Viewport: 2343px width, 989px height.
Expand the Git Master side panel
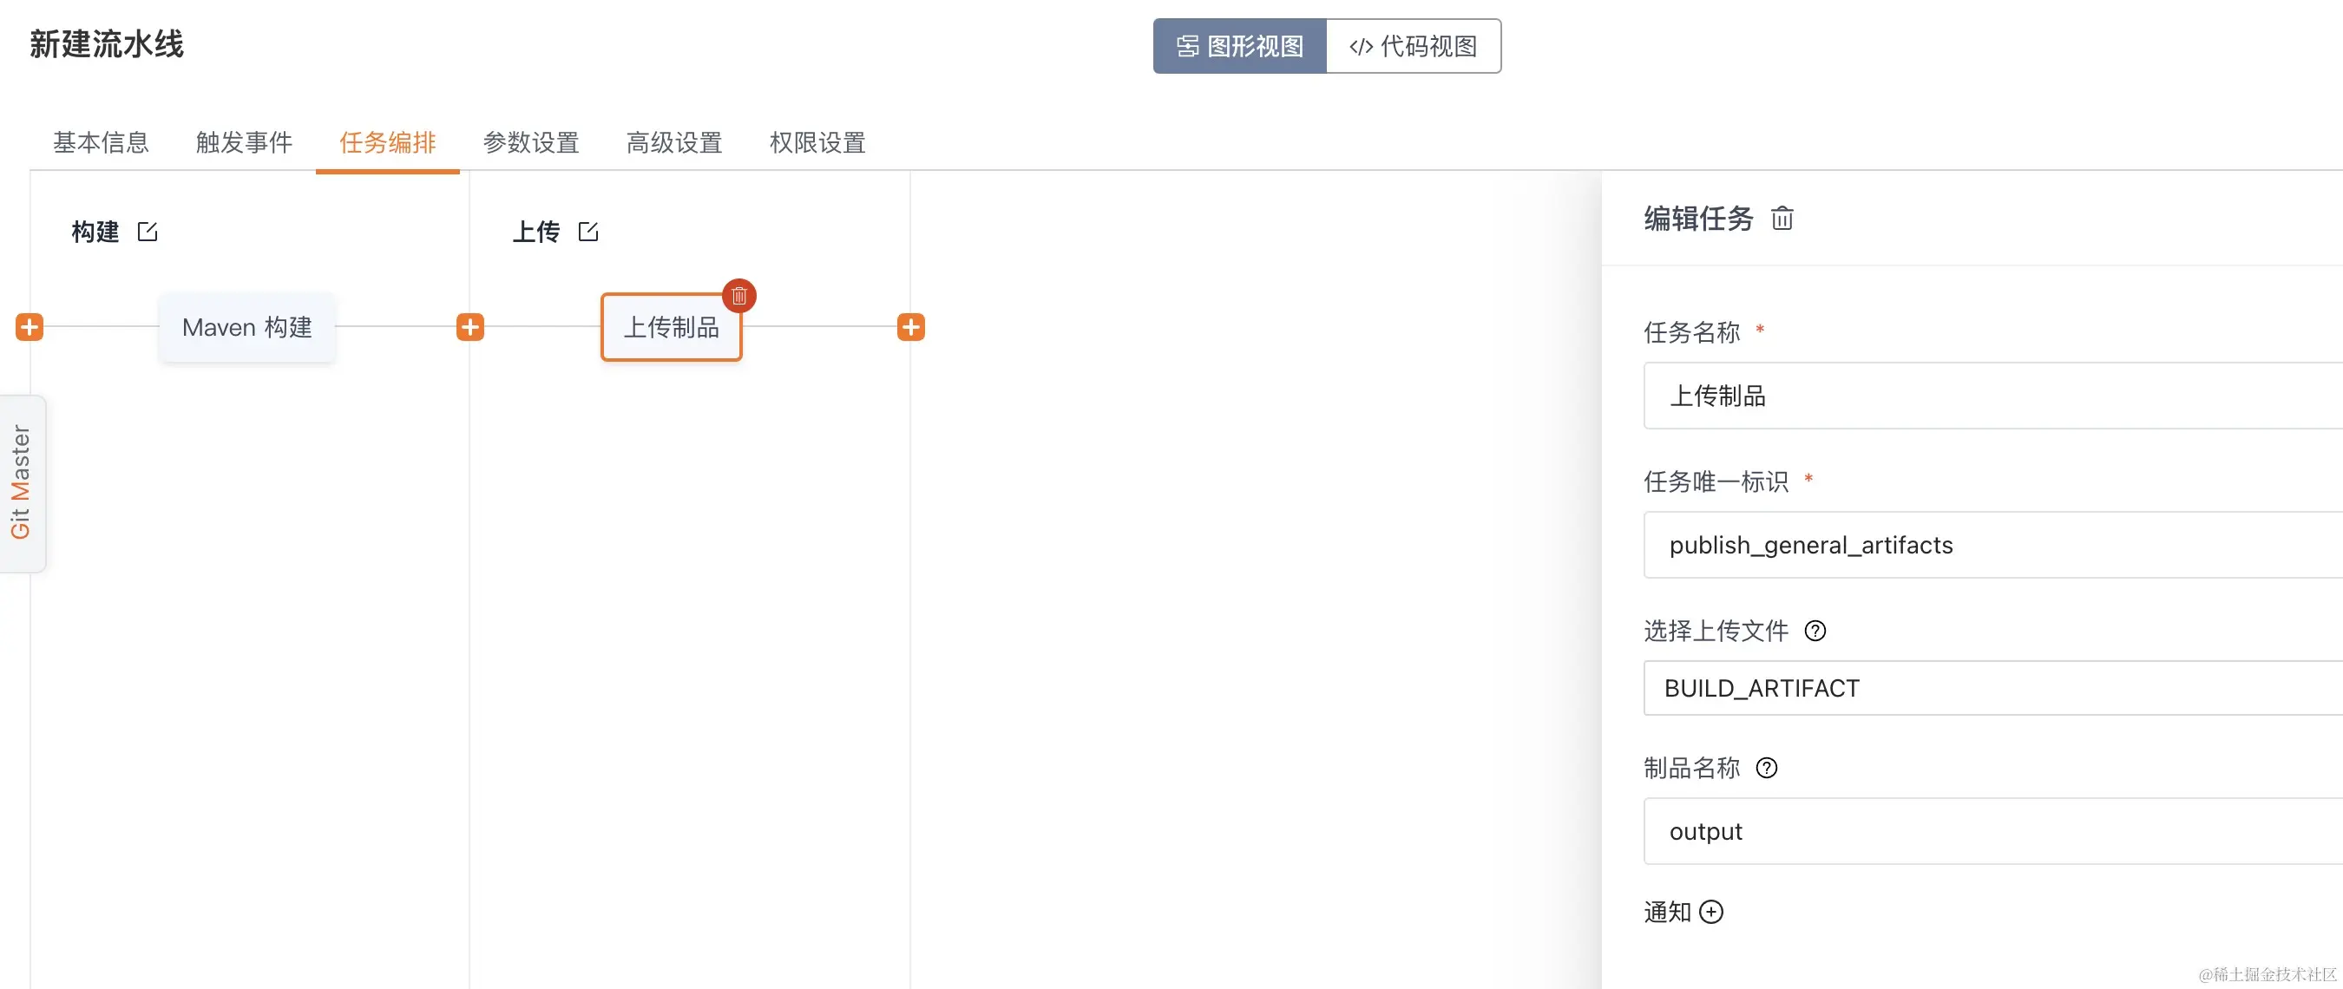21,482
